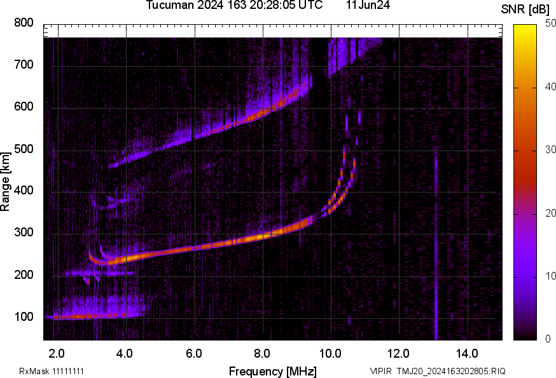Click the 'RxMask 11111111' footer text
Viewport: 556px width, 378px height.
(x=52, y=371)
